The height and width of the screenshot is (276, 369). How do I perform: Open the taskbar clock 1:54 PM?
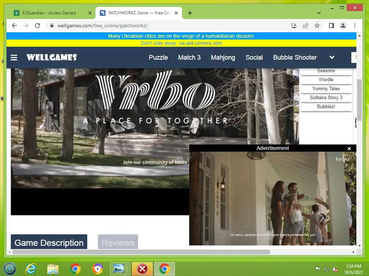pyautogui.click(x=354, y=269)
